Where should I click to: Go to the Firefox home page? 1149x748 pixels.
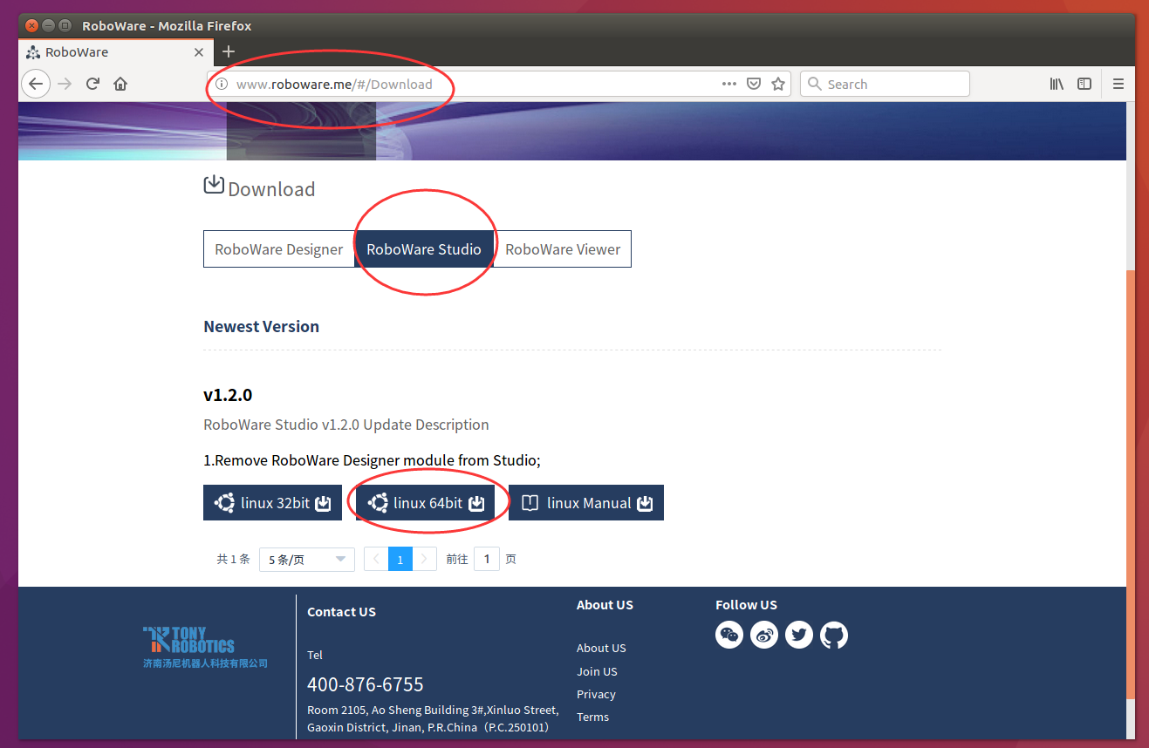pos(120,84)
